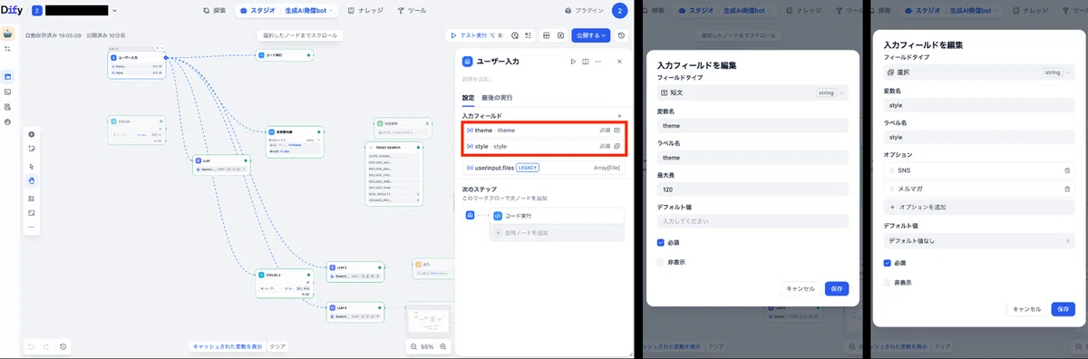1088x359 pixels.
Task: Toggle 必須 checkbox in style field dialog
Action: (x=888, y=263)
